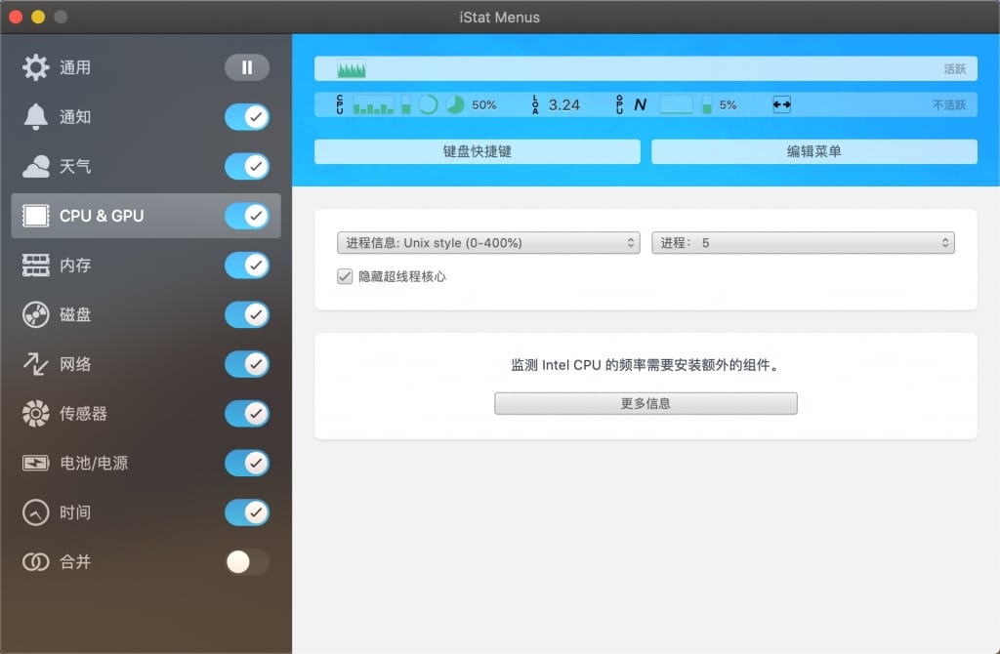The height and width of the screenshot is (654, 1000).
Task: Select the 通知 bell icon
Action: pyautogui.click(x=36, y=117)
